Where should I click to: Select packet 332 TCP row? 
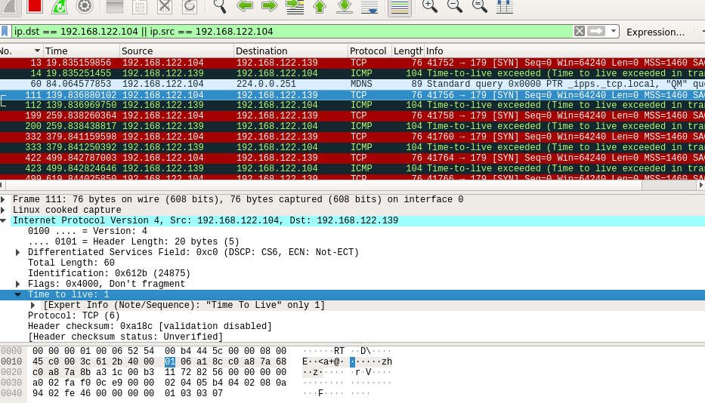[x=352, y=137]
